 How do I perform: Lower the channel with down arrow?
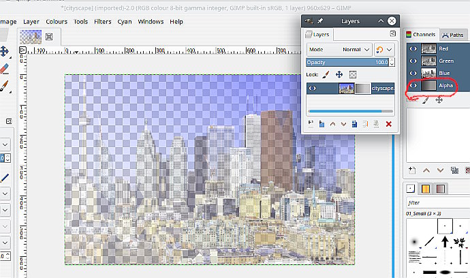click(x=440, y=170)
